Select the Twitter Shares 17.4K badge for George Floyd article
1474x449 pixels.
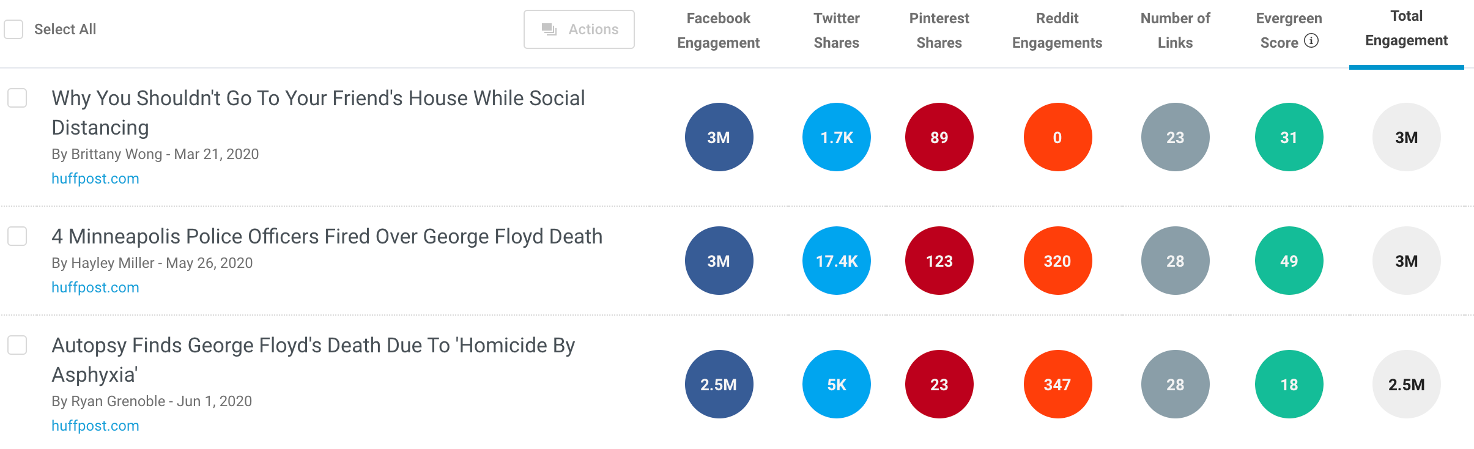(x=835, y=260)
